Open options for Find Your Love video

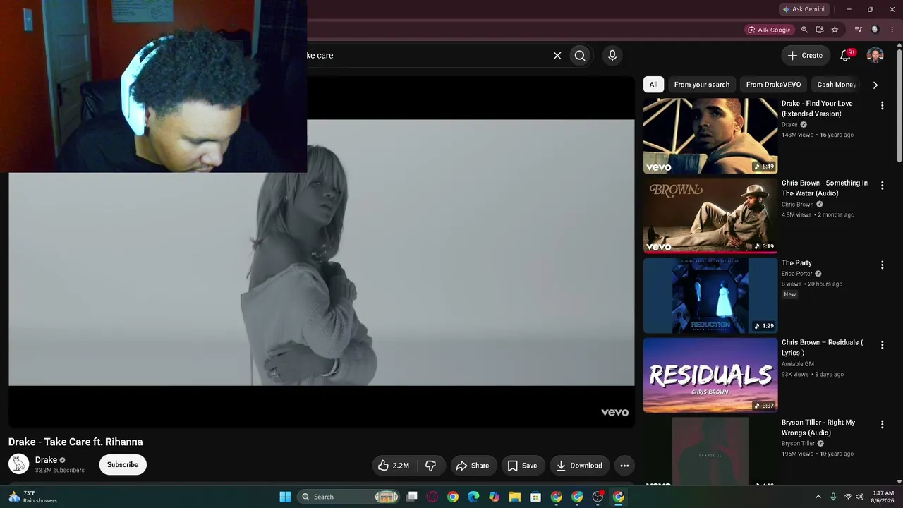pos(882,105)
